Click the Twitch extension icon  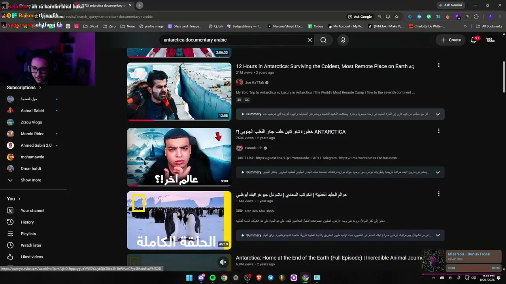457,17
